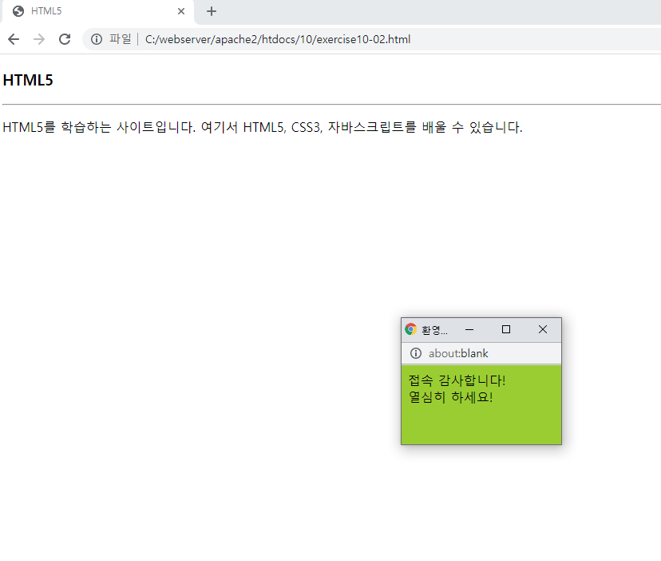The height and width of the screenshot is (561, 661).
Task: Click the 열심히 하세요! text in popup
Action: [450, 397]
